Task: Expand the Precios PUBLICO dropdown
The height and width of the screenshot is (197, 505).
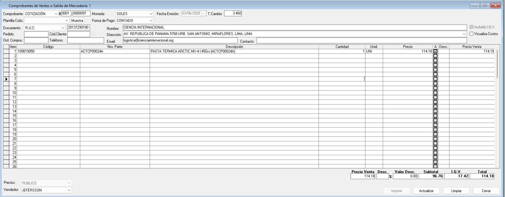Action: [69, 183]
